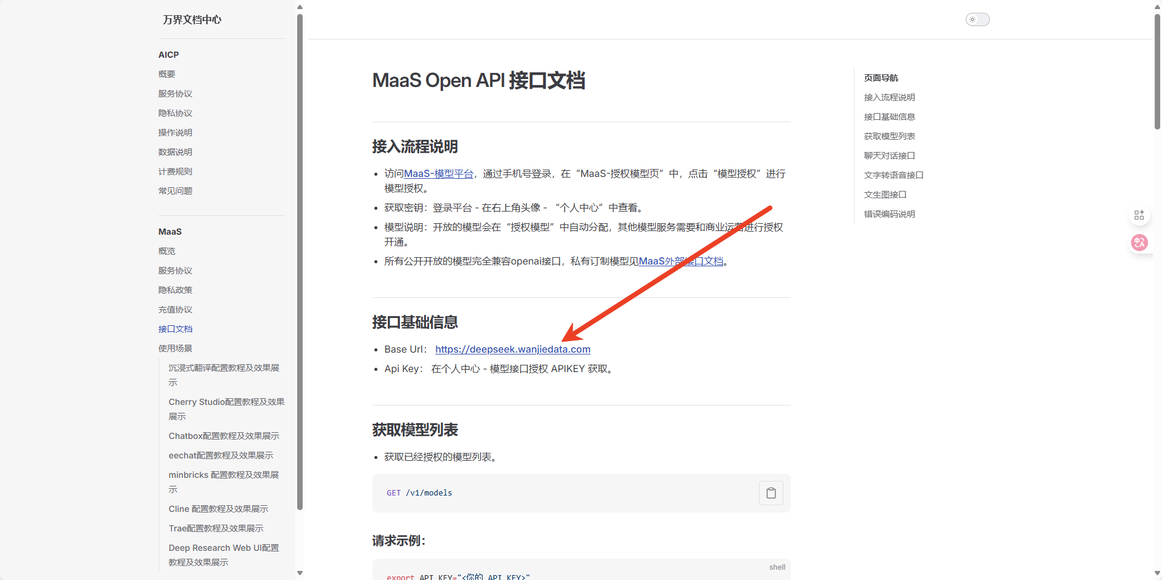Click the 请求示例 heading

click(399, 540)
